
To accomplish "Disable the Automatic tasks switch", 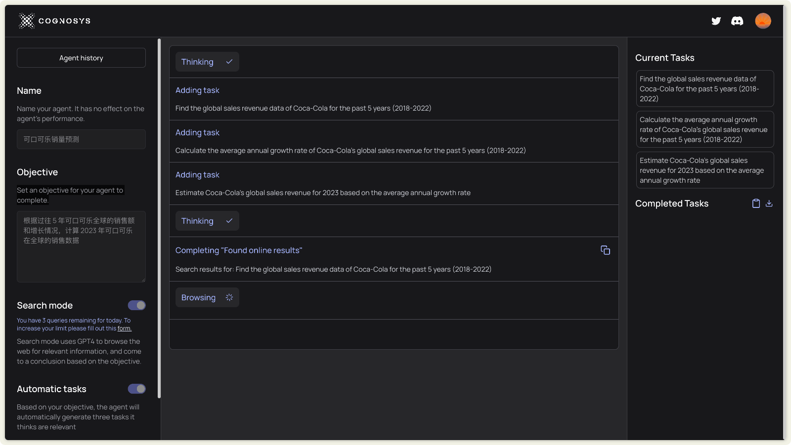I will pos(136,389).
